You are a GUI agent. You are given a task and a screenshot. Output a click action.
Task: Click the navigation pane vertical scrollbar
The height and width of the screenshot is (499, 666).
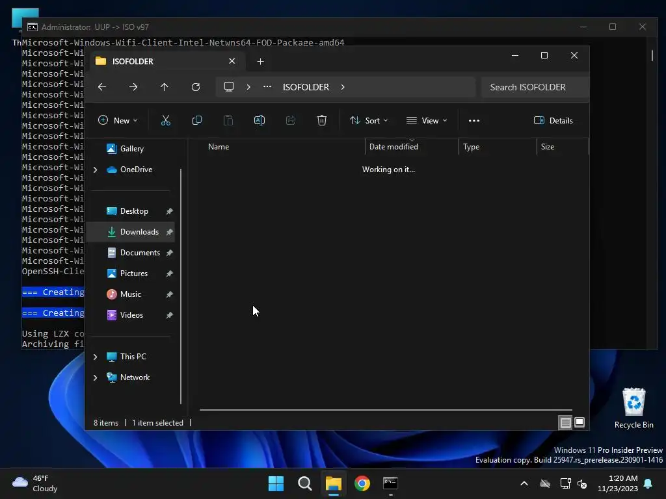[181, 287]
